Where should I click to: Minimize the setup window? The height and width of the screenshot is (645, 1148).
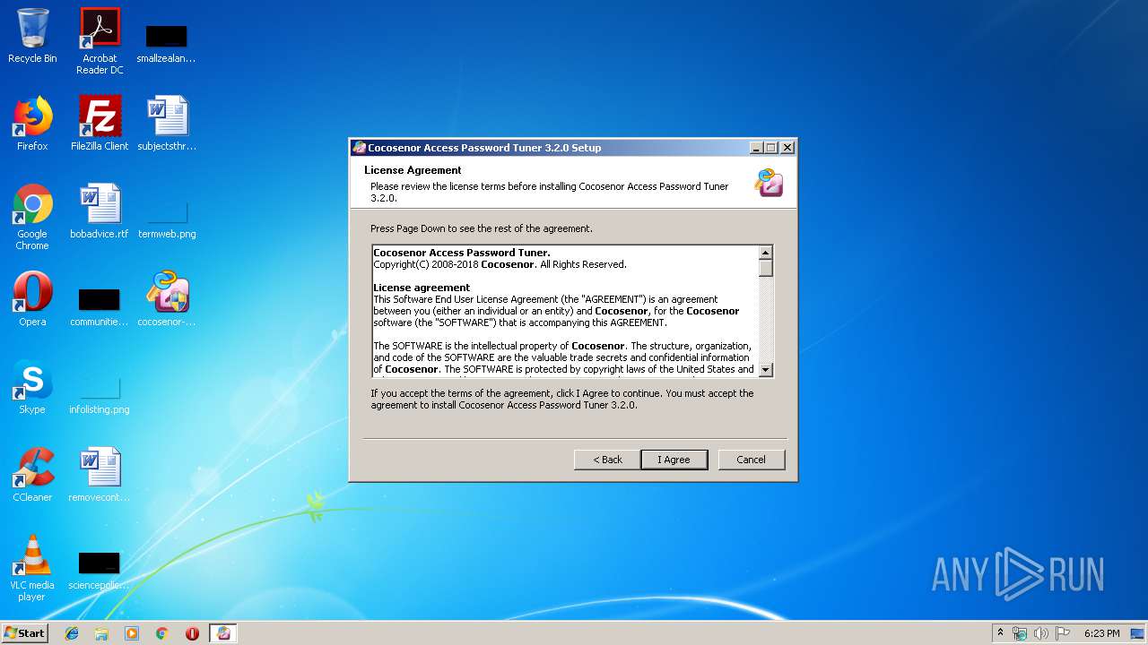(x=756, y=148)
